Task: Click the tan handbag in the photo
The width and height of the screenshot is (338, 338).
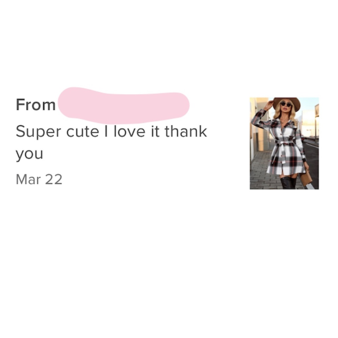Action: click(306, 178)
